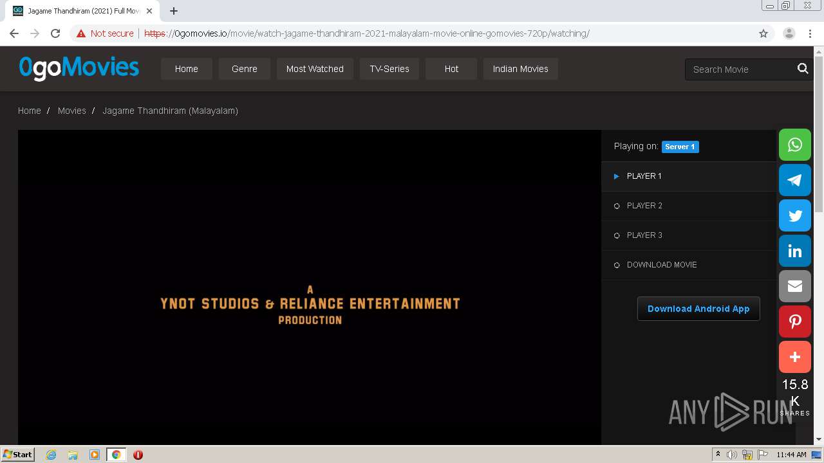The width and height of the screenshot is (824, 463).
Task: Show hidden tray icons arrow
Action: (x=718, y=455)
